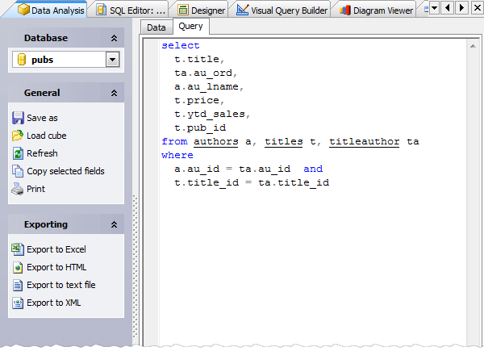Click the Load cube folder icon
The height and width of the screenshot is (351, 484).
18,136
